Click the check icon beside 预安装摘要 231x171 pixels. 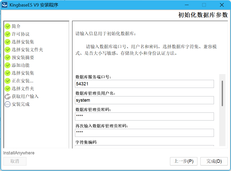click(8, 58)
